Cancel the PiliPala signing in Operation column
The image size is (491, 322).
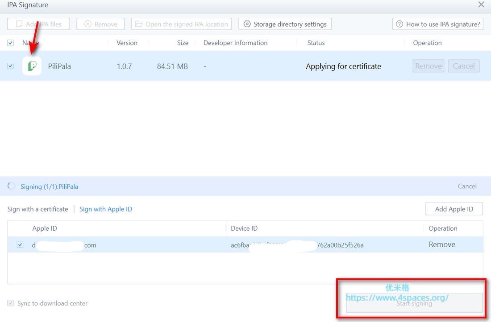(463, 66)
